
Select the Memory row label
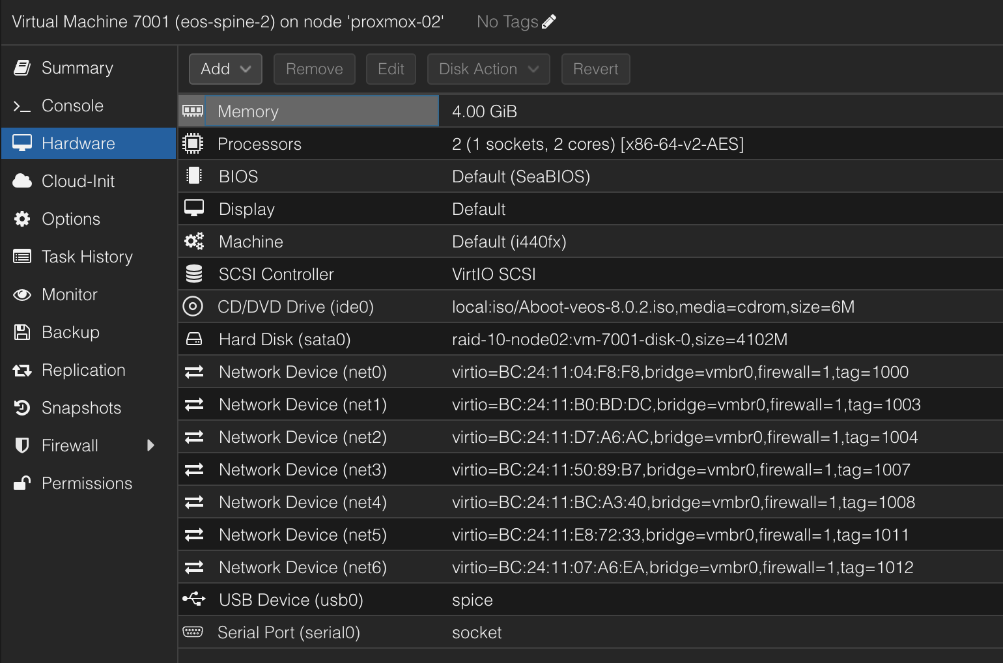tap(248, 111)
